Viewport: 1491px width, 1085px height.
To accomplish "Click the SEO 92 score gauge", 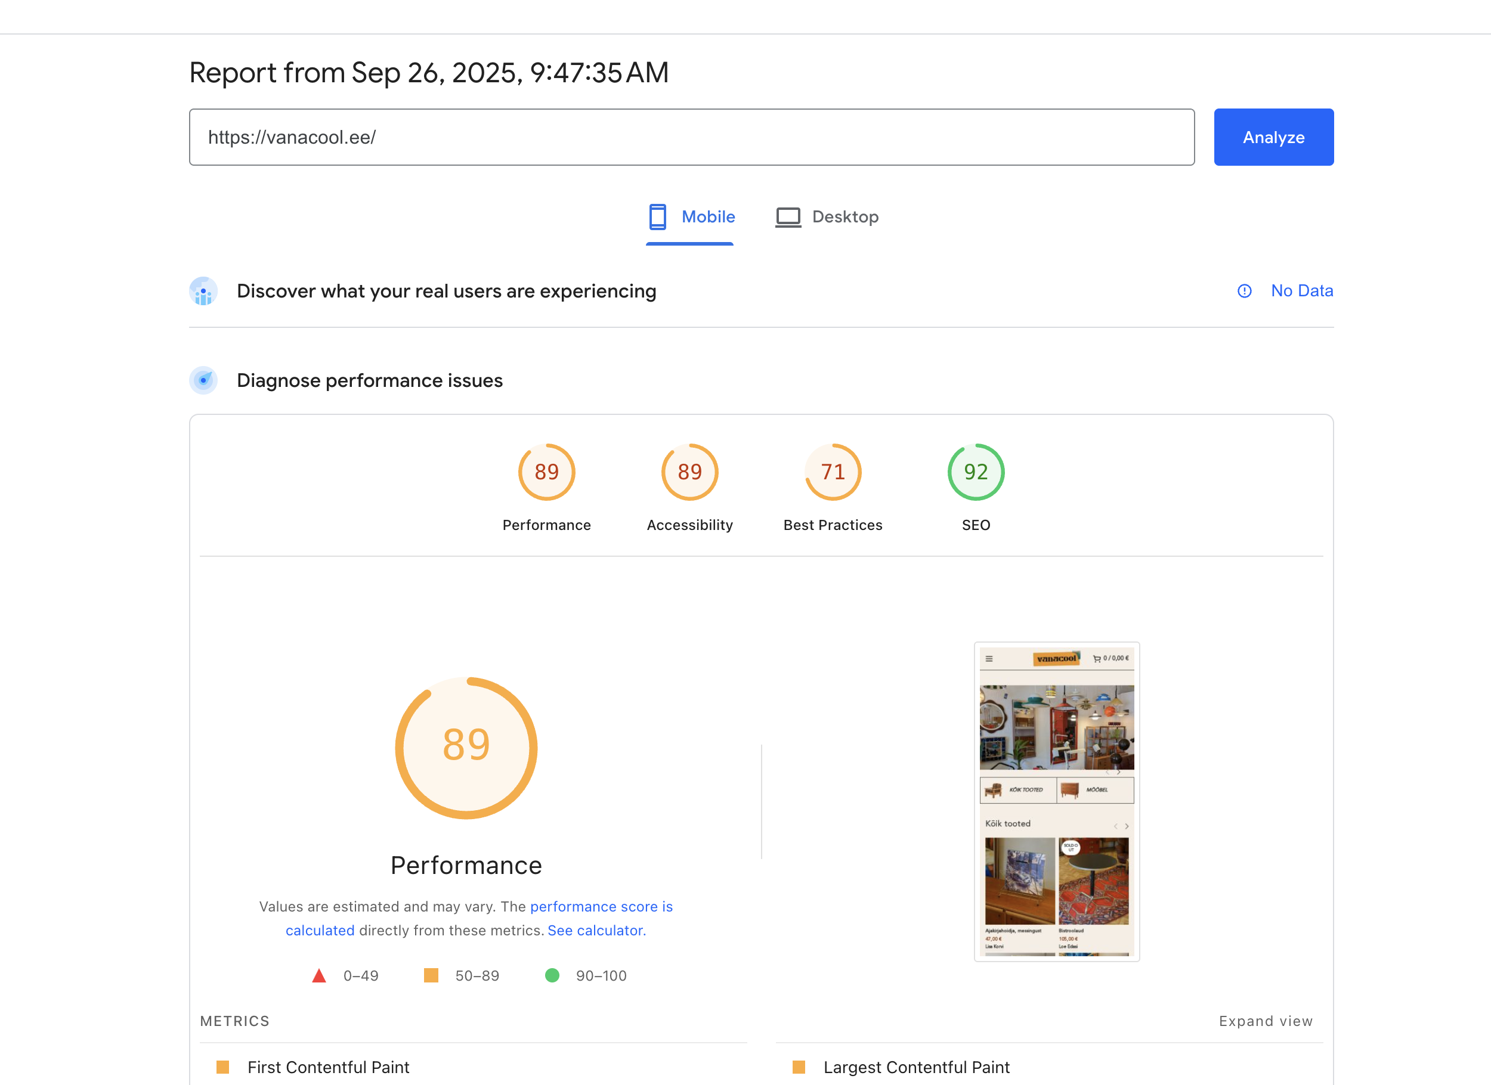I will coord(976,472).
